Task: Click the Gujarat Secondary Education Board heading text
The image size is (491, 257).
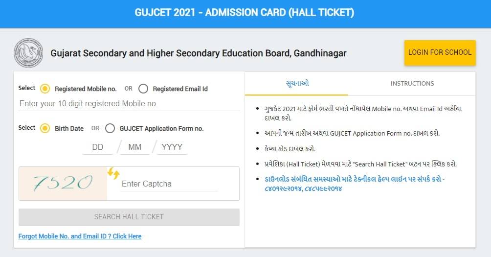Action: [199, 53]
